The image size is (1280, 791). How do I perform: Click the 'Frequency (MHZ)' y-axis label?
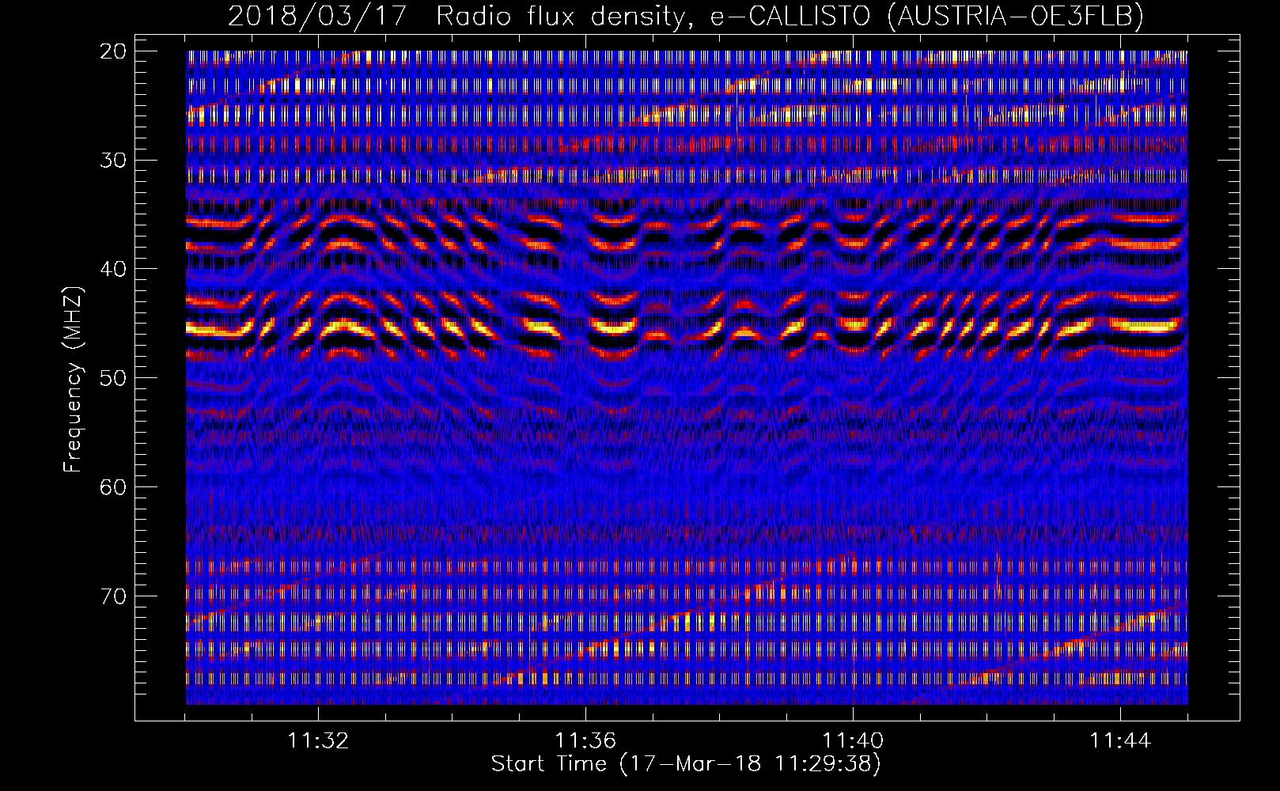[73, 380]
